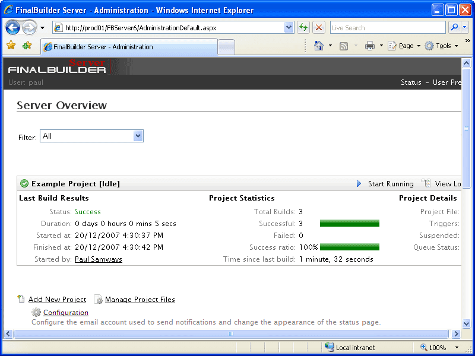This screenshot has height=356, width=475.
Task: Click the Success ratio green bar
Action: tap(350, 247)
